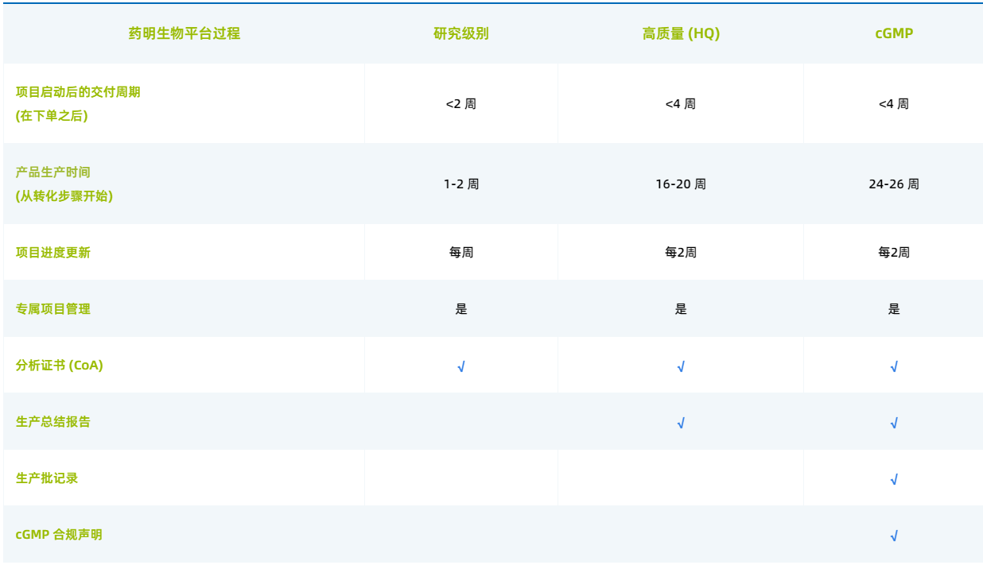The height and width of the screenshot is (565, 983).
Task: Click the "每周" progress update cell
Action: (461, 253)
